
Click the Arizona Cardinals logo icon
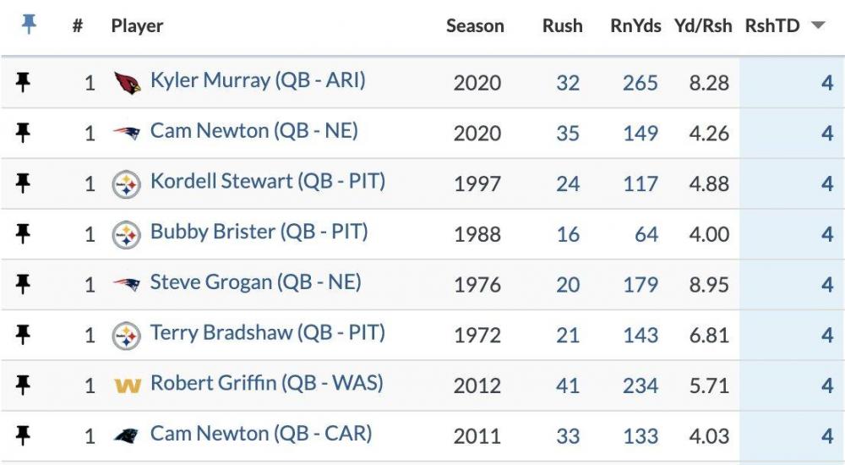click(x=127, y=83)
